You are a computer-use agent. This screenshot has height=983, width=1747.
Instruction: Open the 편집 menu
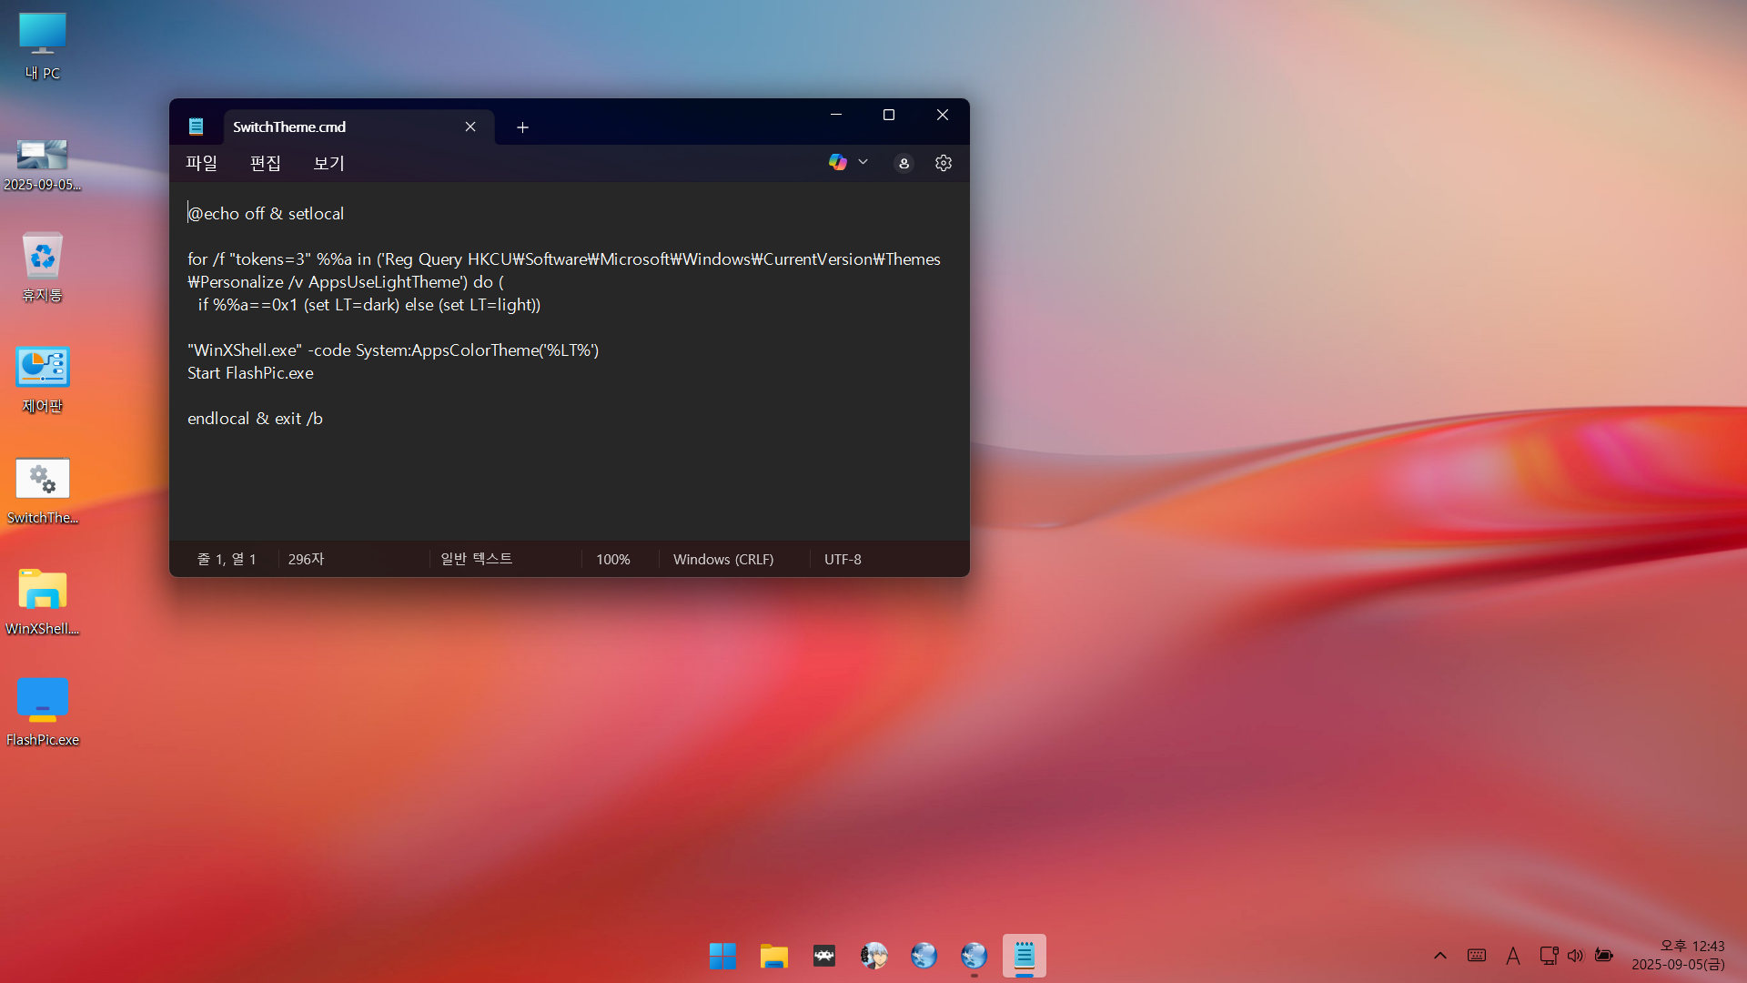click(265, 163)
